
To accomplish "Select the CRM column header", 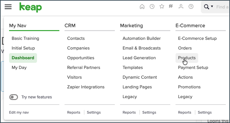I will click(x=70, y=26).
